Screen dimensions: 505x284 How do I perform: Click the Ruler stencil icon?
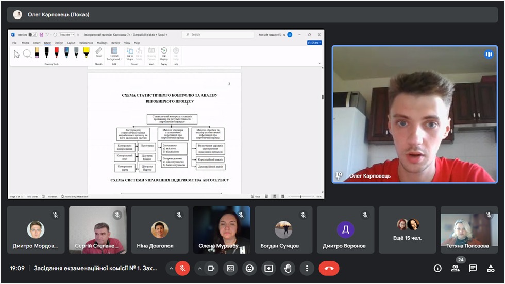[x=98, y=51]
